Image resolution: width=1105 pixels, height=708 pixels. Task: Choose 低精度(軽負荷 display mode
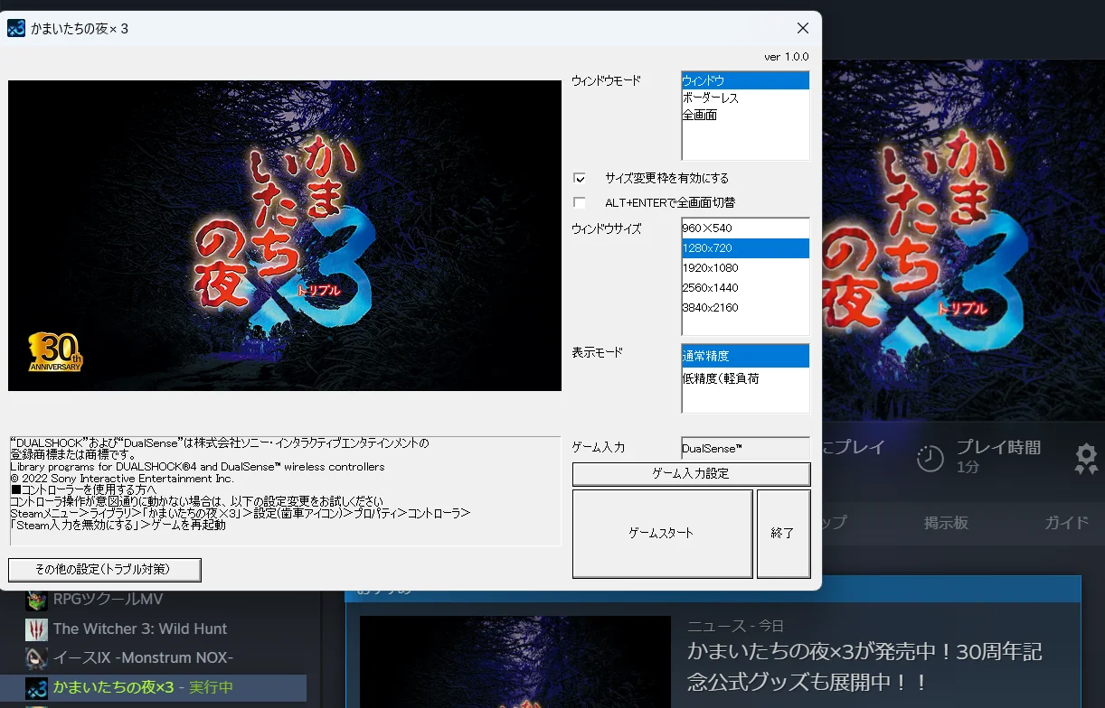(745, 378)
